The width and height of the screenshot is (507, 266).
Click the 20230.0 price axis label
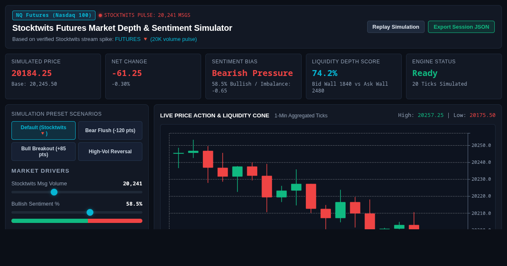[x=481, y=179]
